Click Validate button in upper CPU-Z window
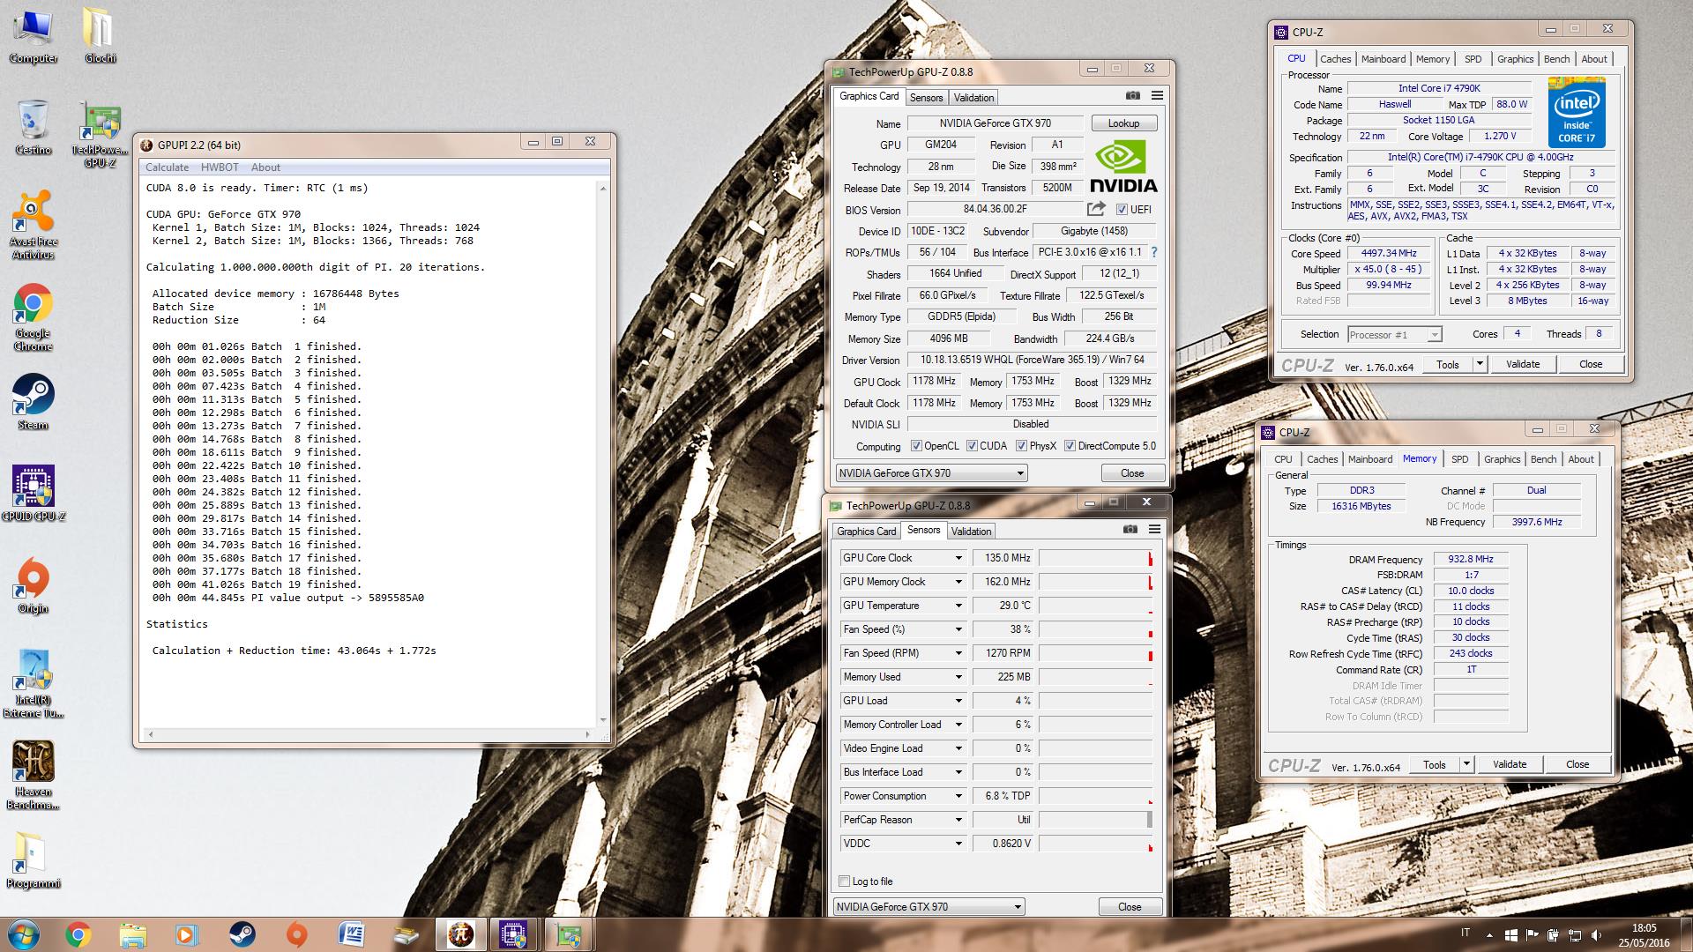The width and height of the screenshot is (1693, 952). 1523,364
